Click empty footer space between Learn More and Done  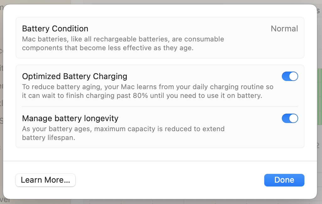pyautogui.click(x=169, y=180)
